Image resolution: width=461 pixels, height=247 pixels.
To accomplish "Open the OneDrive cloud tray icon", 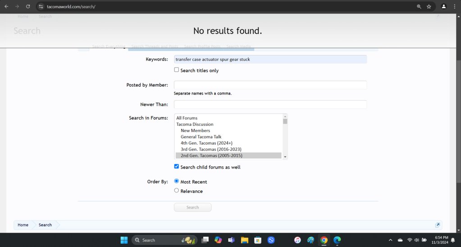I will [x=400, y=240].
